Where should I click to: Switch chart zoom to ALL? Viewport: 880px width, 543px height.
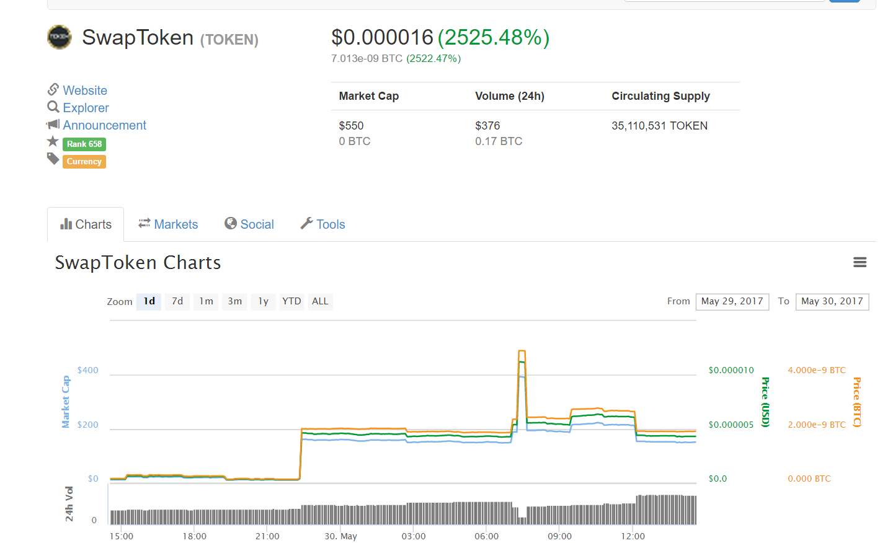click(x=320, y=301)
